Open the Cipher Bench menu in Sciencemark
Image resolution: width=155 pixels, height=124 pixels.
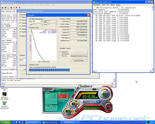39,5
